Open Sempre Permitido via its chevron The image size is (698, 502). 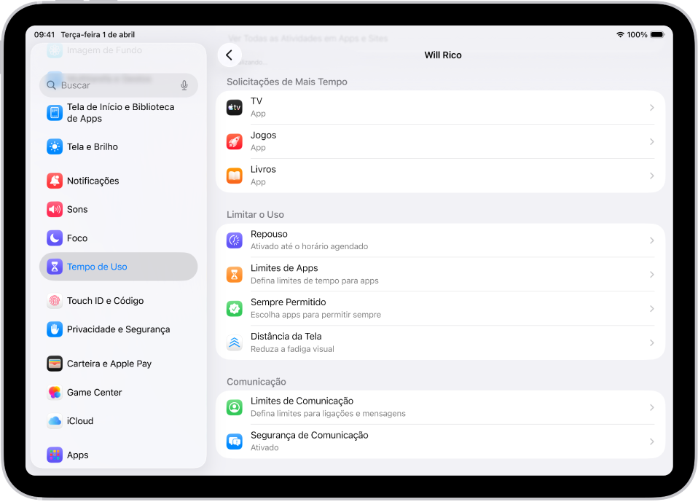click(651, 308)
